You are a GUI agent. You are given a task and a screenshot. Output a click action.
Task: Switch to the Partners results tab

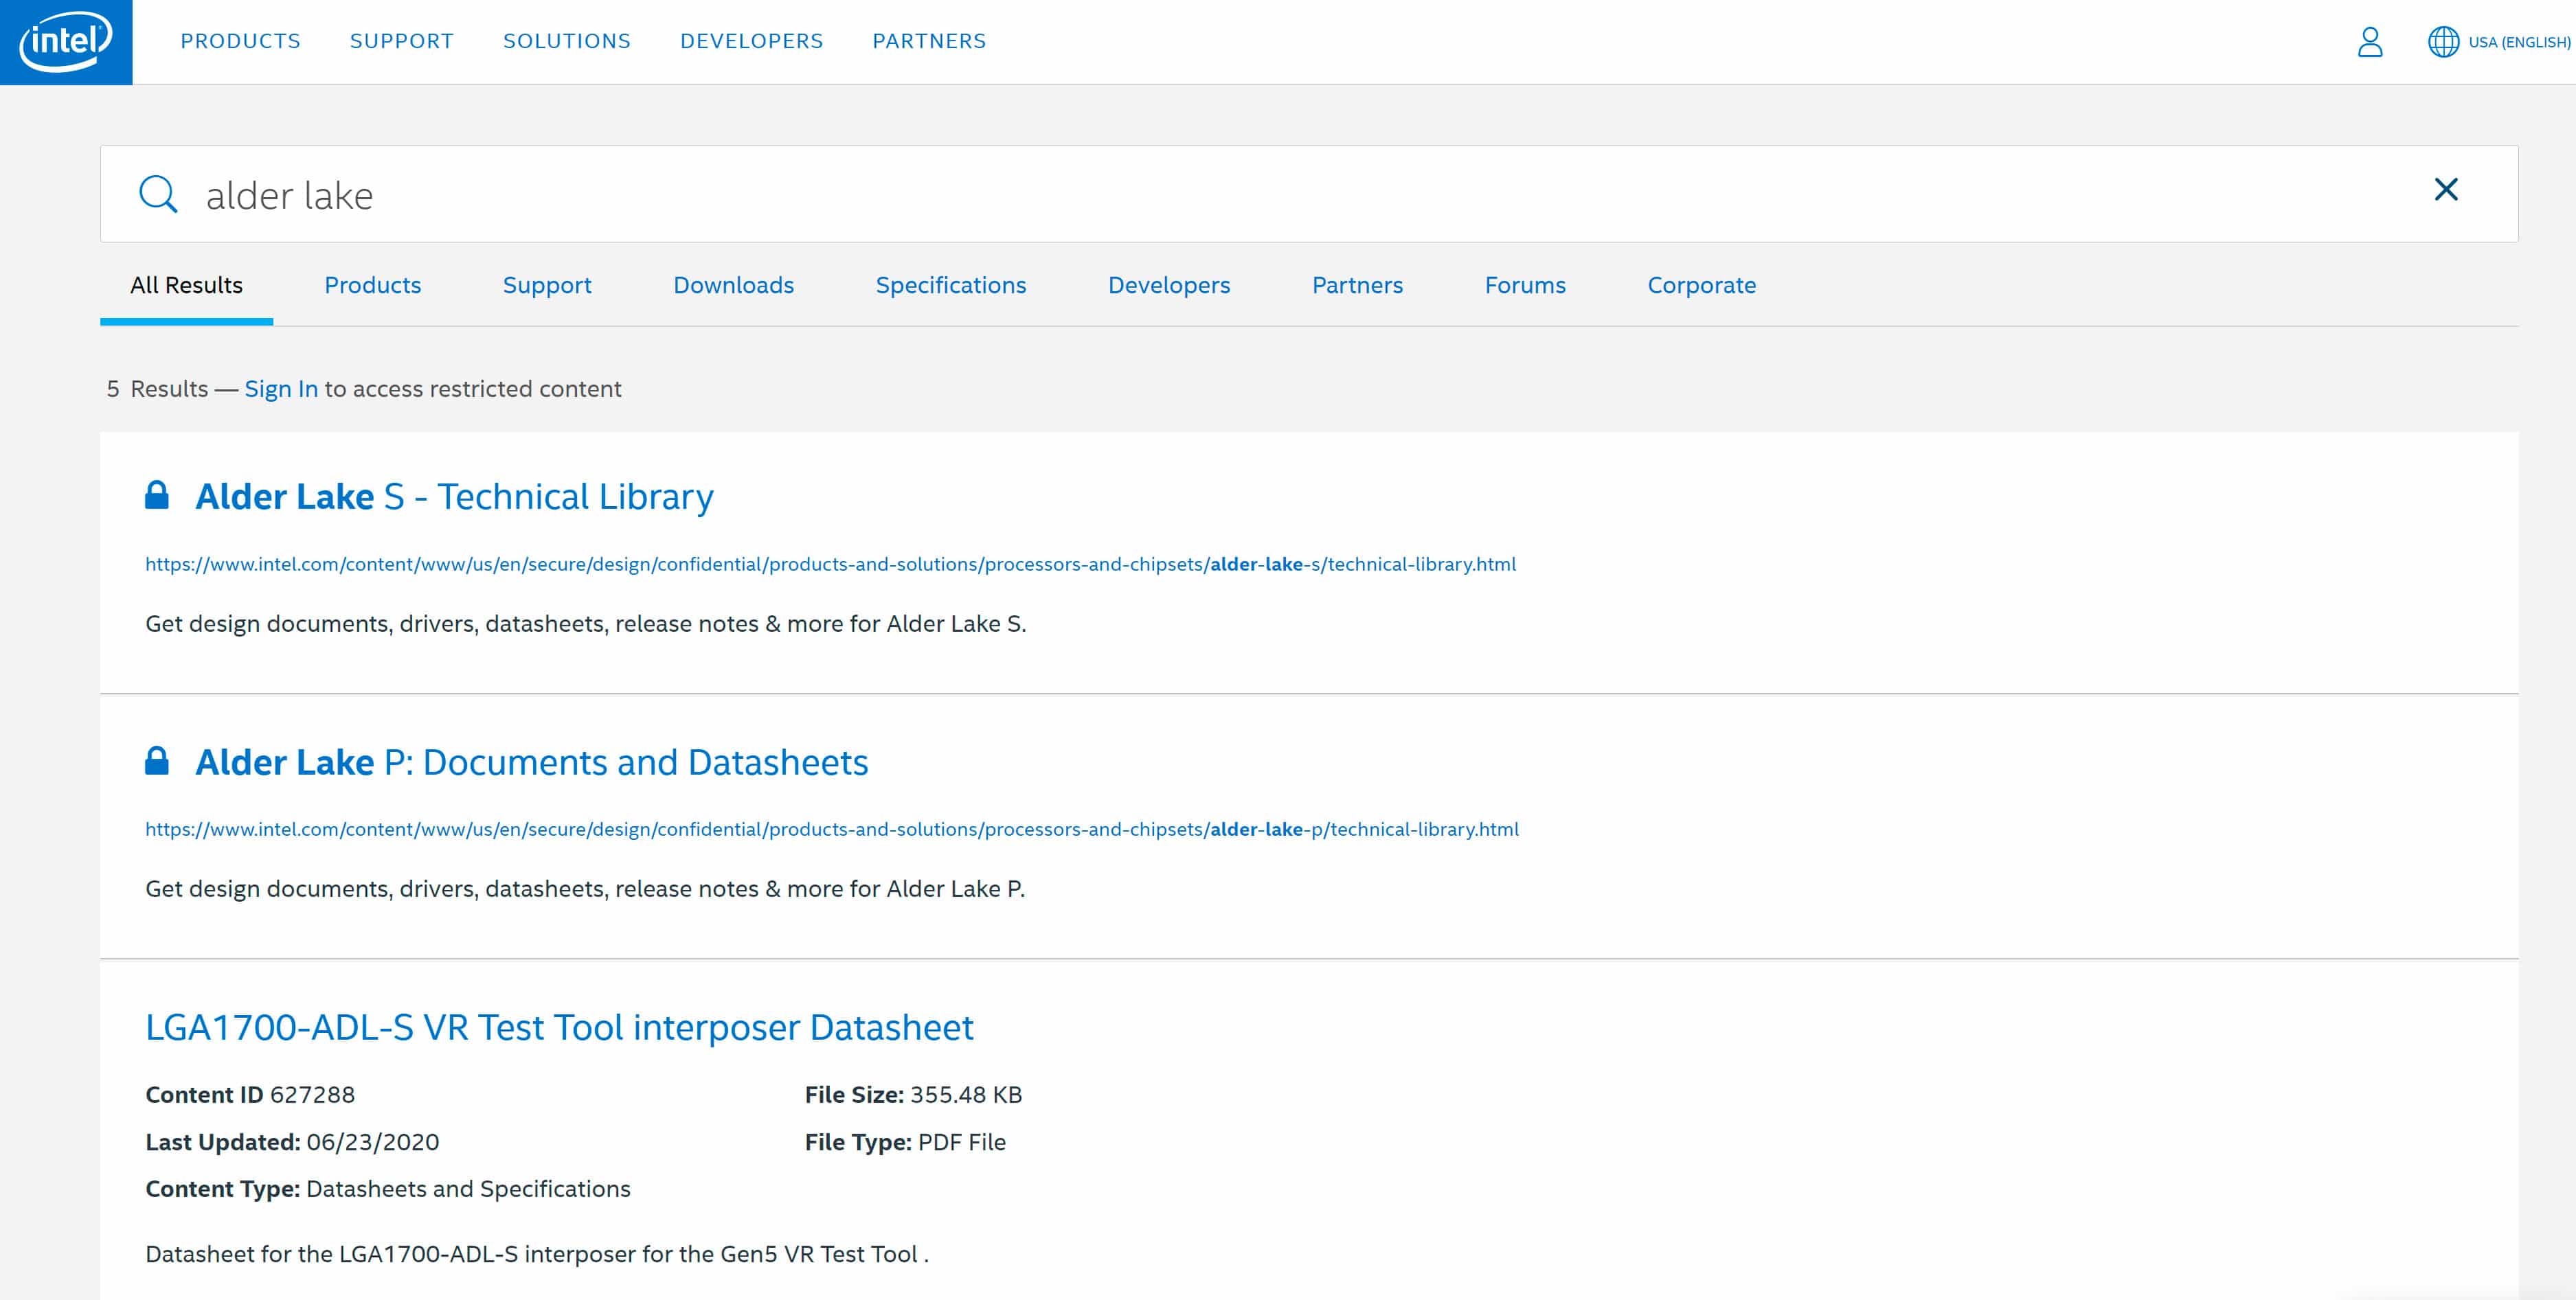tap(1357, 285)
